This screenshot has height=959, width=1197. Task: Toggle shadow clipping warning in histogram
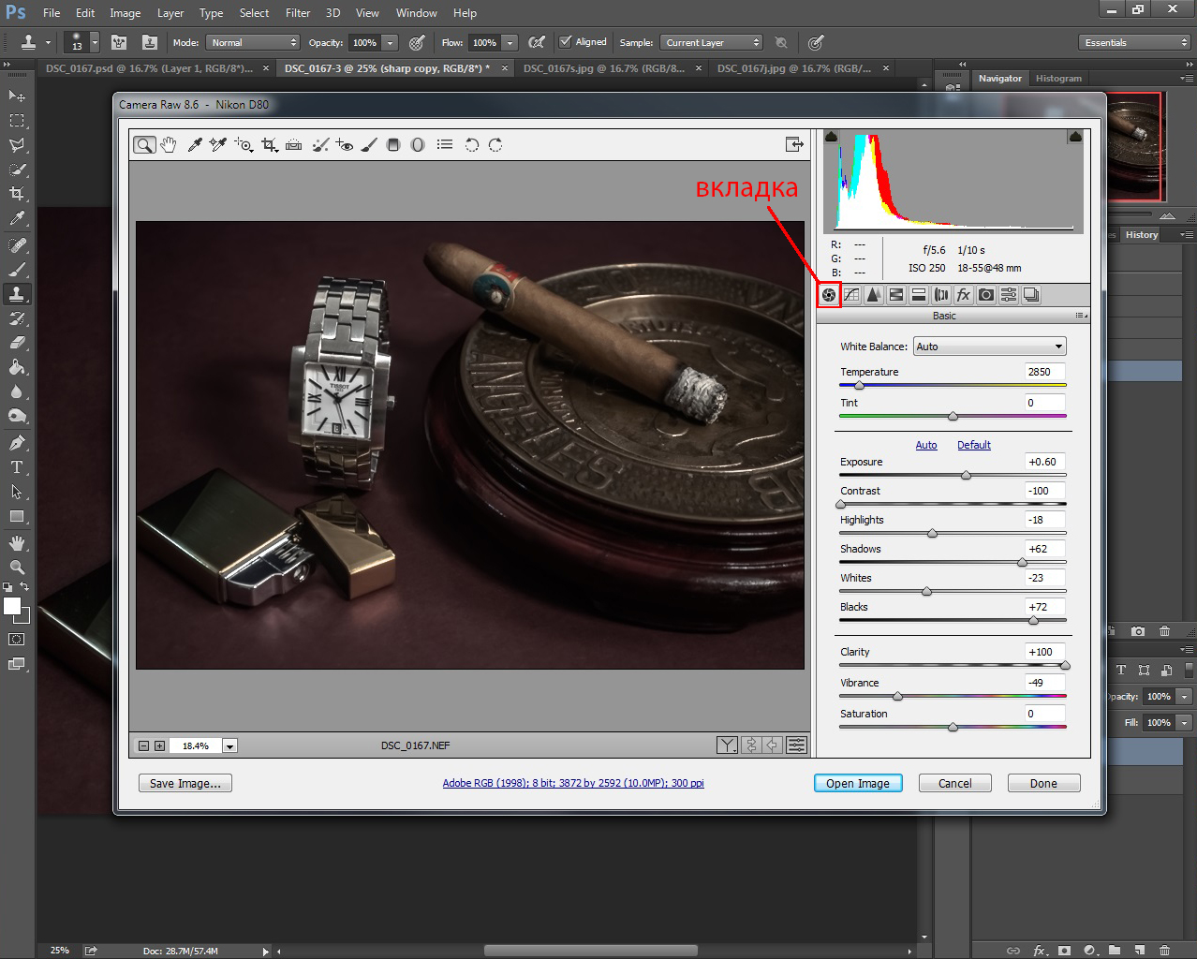[831, 137]
